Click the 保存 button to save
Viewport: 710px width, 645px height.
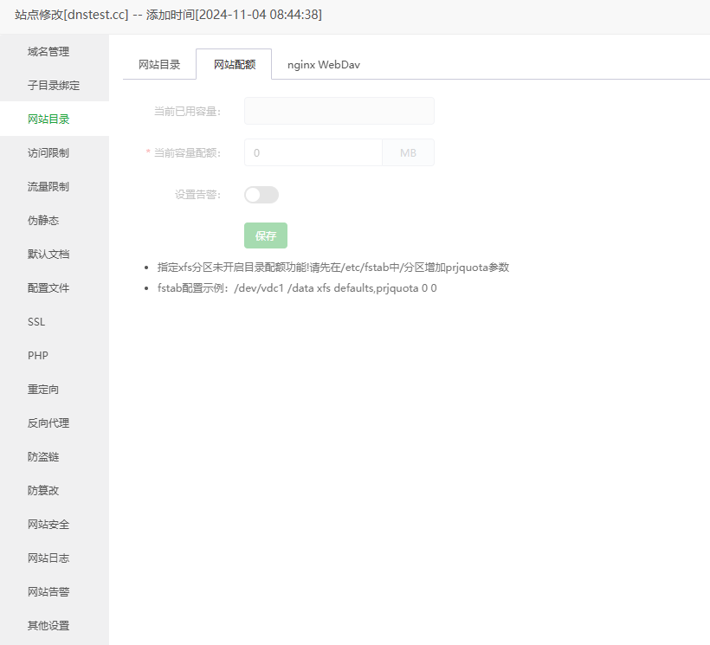point(265,235)
